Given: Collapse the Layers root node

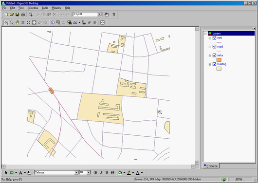Looking at the screenshot, I should click(x=205, y=34).
